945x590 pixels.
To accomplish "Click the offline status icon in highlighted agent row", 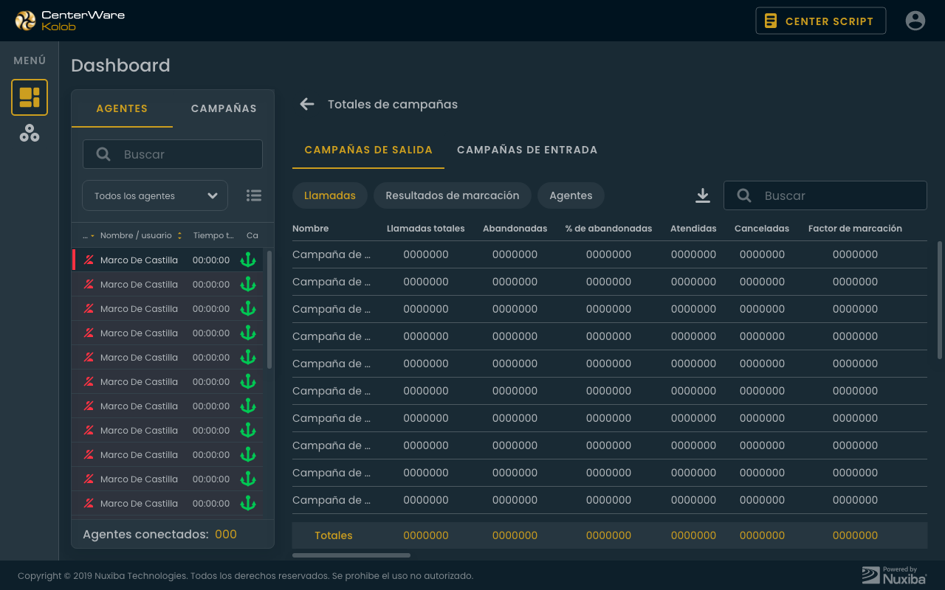I will pos(89,260).
